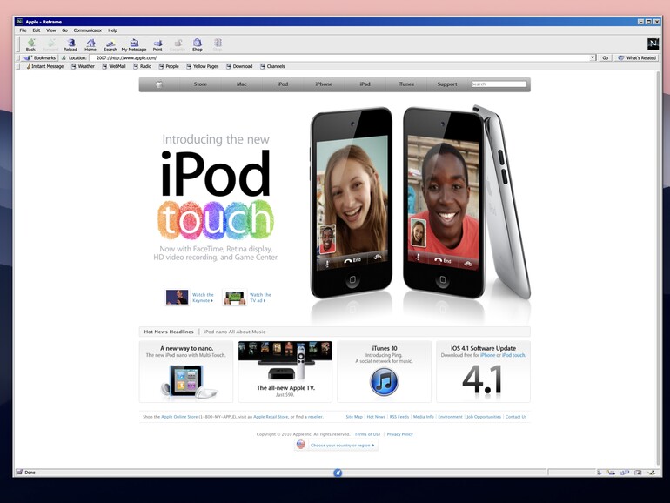Select the Support tab on Apple nav
Viewport: 670px width, 503px height.
(x=447, y=84)
